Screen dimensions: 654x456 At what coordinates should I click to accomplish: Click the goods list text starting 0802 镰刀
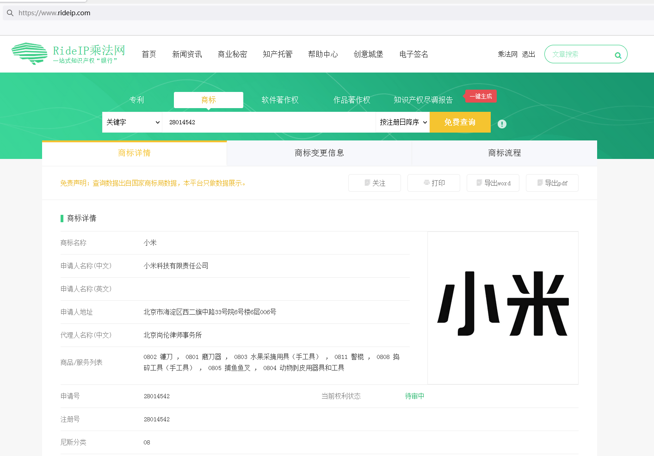tap(271, 362)
